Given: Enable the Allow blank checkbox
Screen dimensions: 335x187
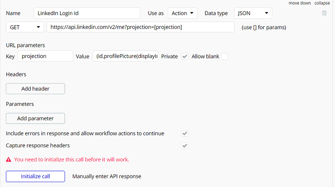Looking at the screenshot, I should point(224,57).
